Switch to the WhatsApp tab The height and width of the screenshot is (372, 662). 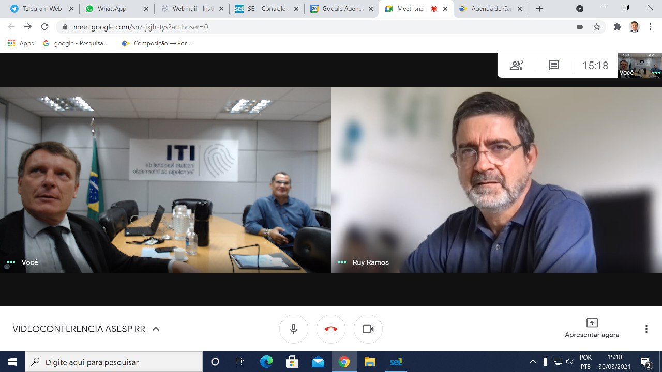(x=117, y=9)
